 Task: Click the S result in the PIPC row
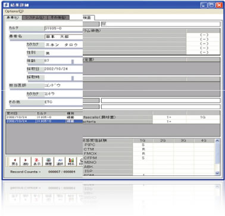pos(143,145)
